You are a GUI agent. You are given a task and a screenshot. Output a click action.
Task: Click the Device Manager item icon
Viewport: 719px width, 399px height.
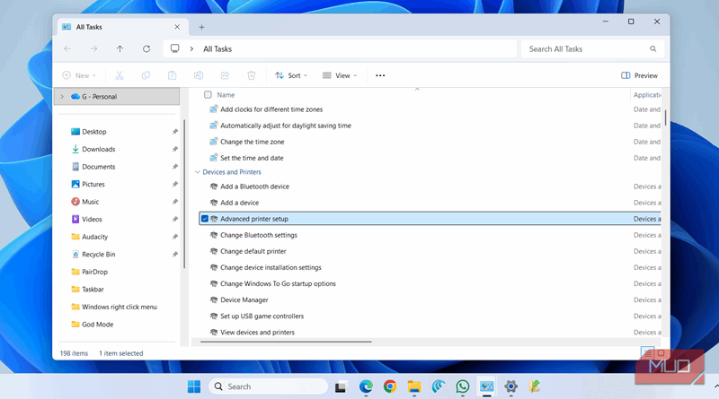pyautogui.click(x=214, y=300)
